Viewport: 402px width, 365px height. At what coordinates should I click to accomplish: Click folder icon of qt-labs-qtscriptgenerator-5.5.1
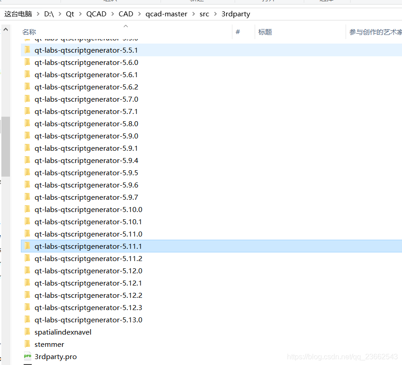[27, 49]
